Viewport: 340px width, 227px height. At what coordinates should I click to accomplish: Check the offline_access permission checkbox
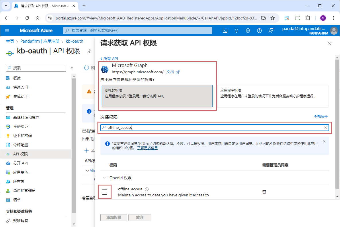[x=105, y=192]
